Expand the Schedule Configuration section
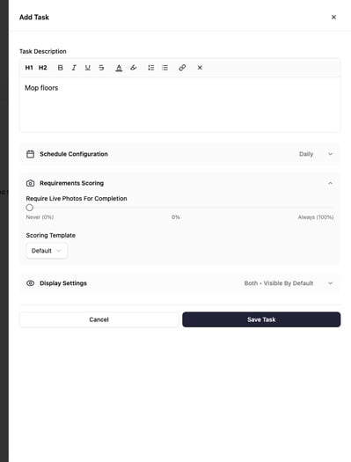Image resolution: width=351 pixels, height=462 pixels. [x=179, y=154]
